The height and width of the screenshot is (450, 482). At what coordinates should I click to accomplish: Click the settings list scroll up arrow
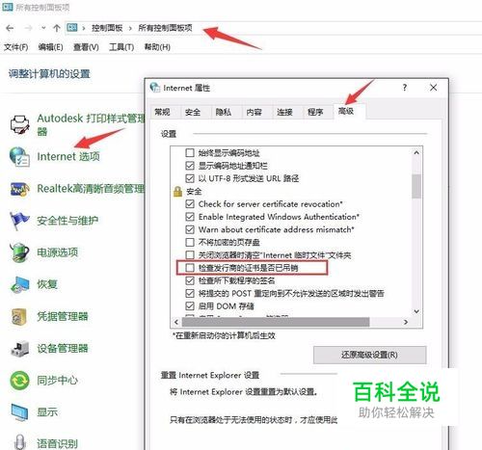(416, 153)
